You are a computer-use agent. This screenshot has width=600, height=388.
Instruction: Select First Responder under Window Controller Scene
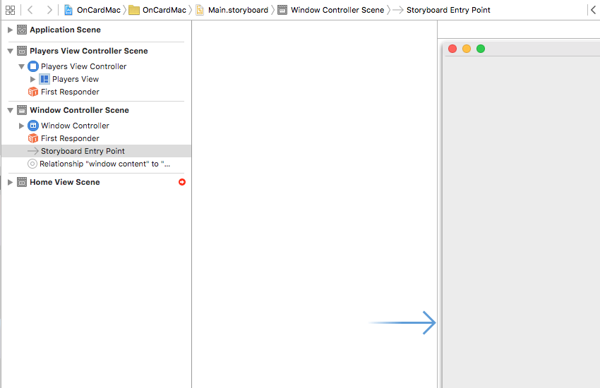tap(96, 138)
